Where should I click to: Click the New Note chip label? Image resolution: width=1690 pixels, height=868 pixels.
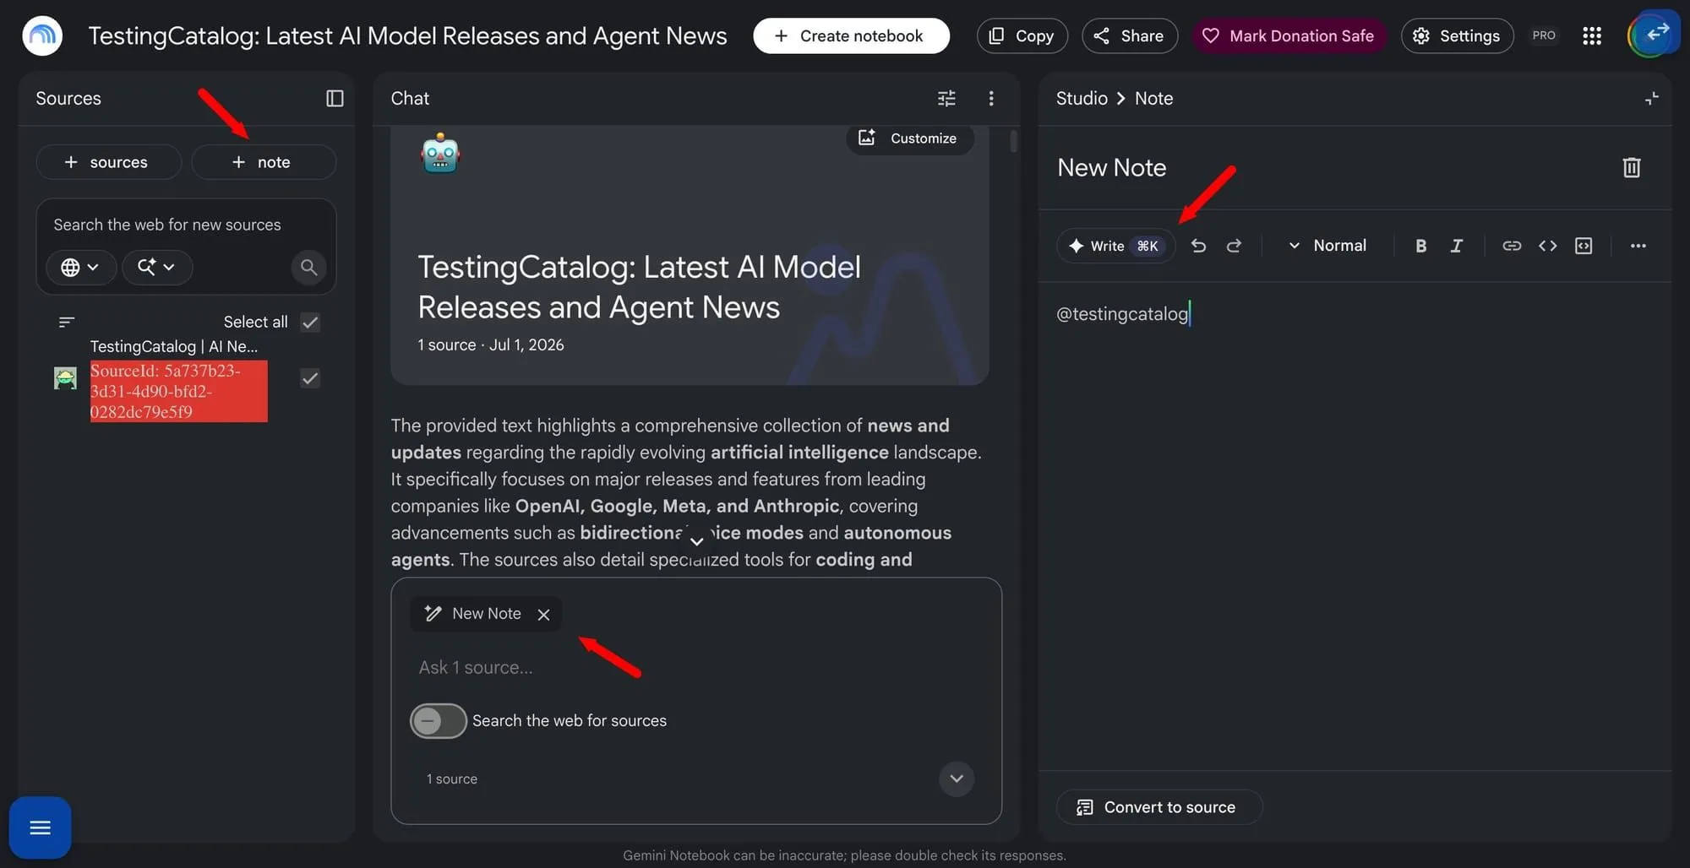[487, 614]
